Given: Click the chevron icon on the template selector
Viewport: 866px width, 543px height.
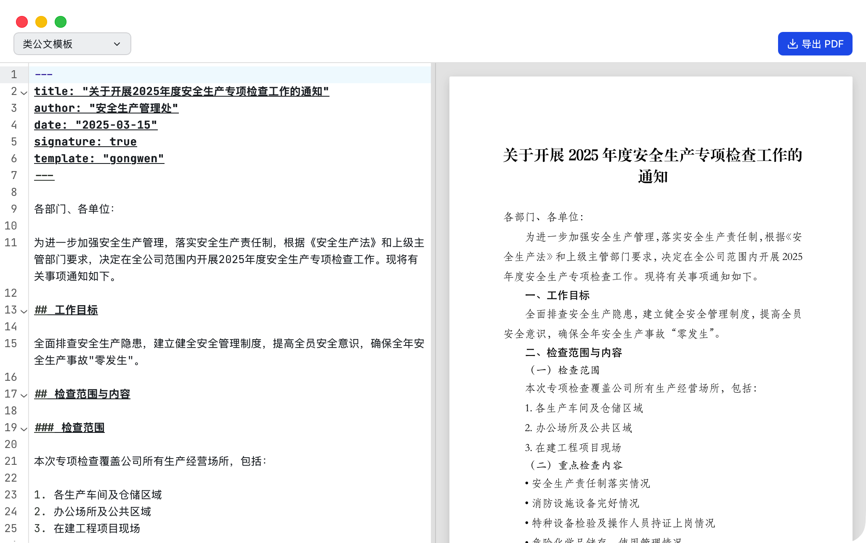Looking at the screenshot, I should [x=117, y=43].
